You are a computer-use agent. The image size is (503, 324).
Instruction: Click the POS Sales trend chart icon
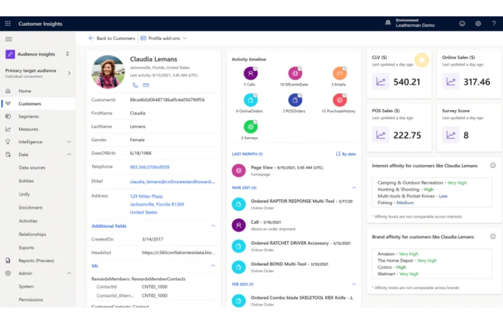380,135
